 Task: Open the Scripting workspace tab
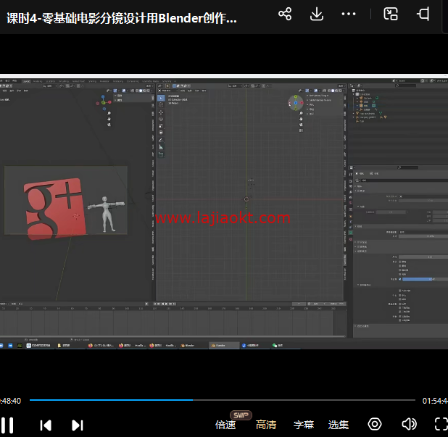coord(167,81)
